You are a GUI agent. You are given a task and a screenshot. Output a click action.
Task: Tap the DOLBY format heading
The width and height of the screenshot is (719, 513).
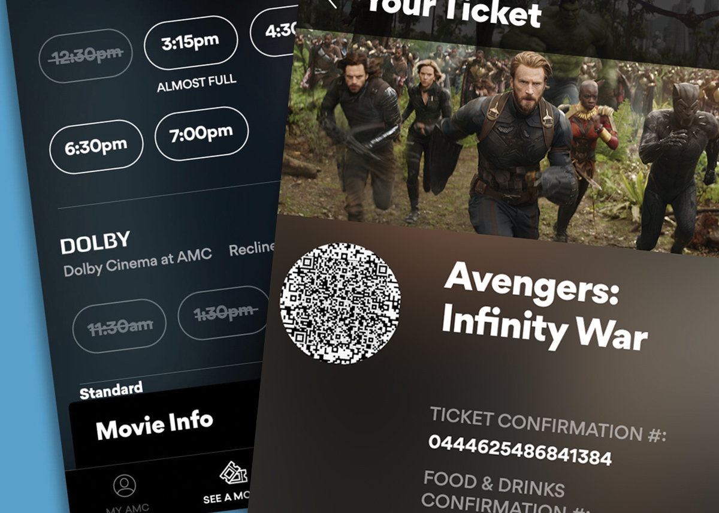pos(95,242)
